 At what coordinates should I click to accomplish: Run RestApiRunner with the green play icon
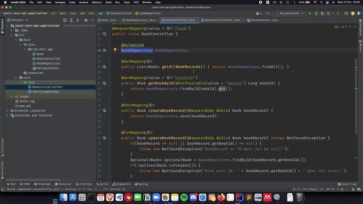[310, 14]
